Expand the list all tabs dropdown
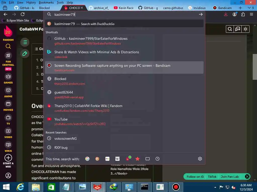This screenshot has width=257, height=192. pyautogui.click(x=251, y=8)
